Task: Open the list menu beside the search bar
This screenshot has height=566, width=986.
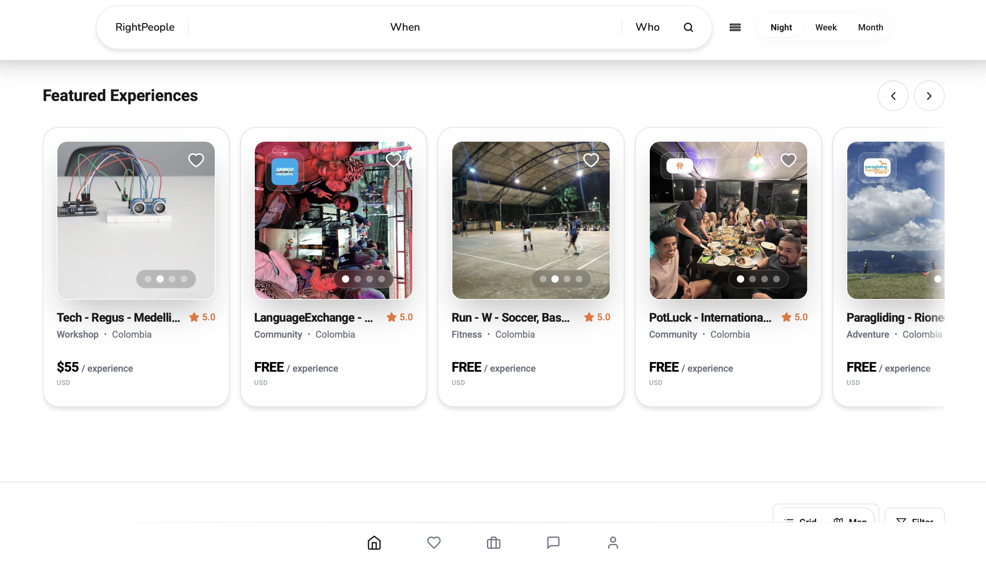Action: pos(735,27)
